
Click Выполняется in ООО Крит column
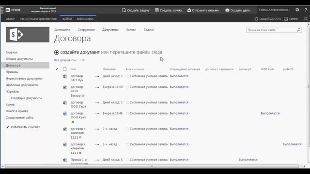[x=270, y=113]
